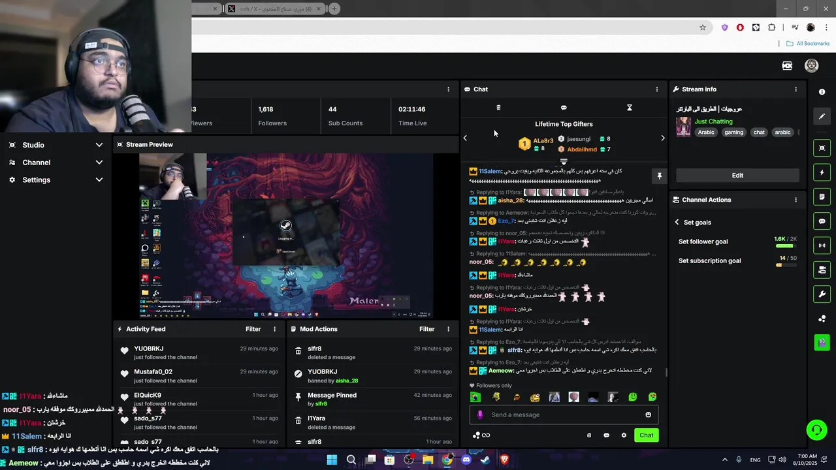This screenshot has height=470, width=836.
Task: Click Set follower goal
Action: (x=703, y=242)
